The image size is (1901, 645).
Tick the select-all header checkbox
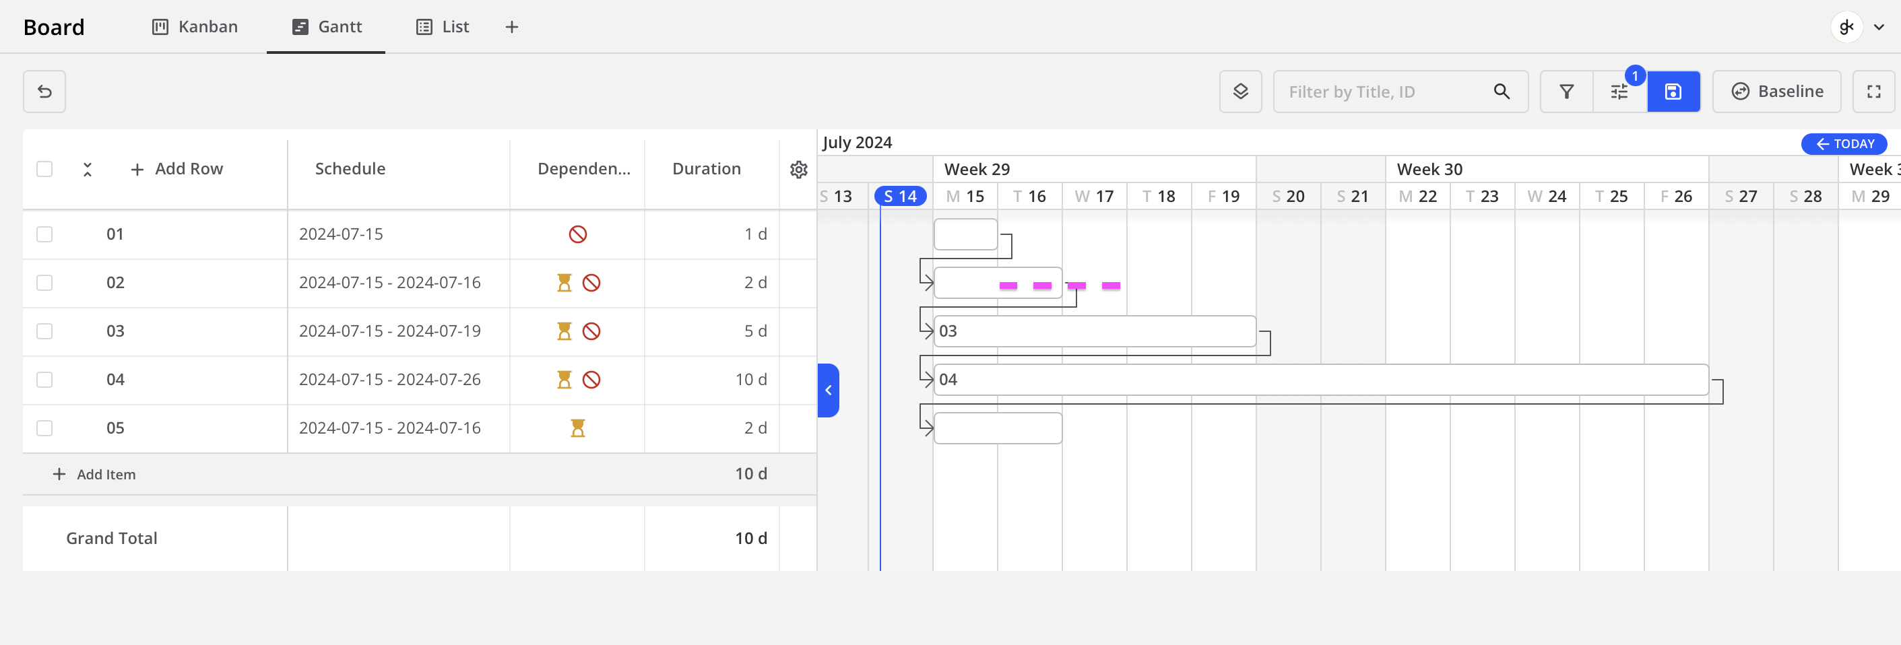click(44, 169)
